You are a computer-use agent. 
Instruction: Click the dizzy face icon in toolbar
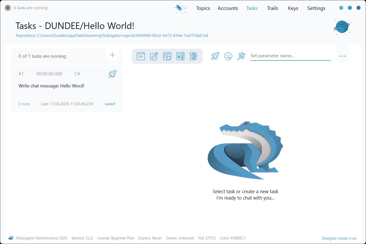point(228,56)
